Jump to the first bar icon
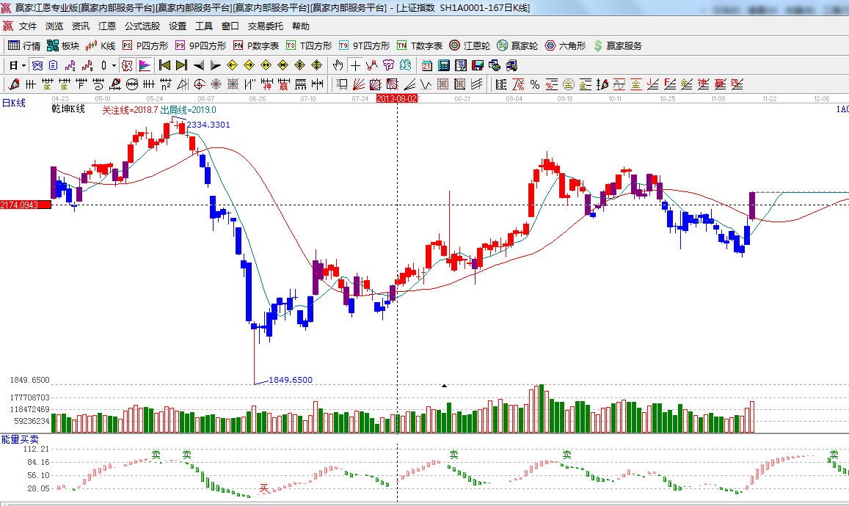This screenshot has height=506, width=849. point(164,65)
